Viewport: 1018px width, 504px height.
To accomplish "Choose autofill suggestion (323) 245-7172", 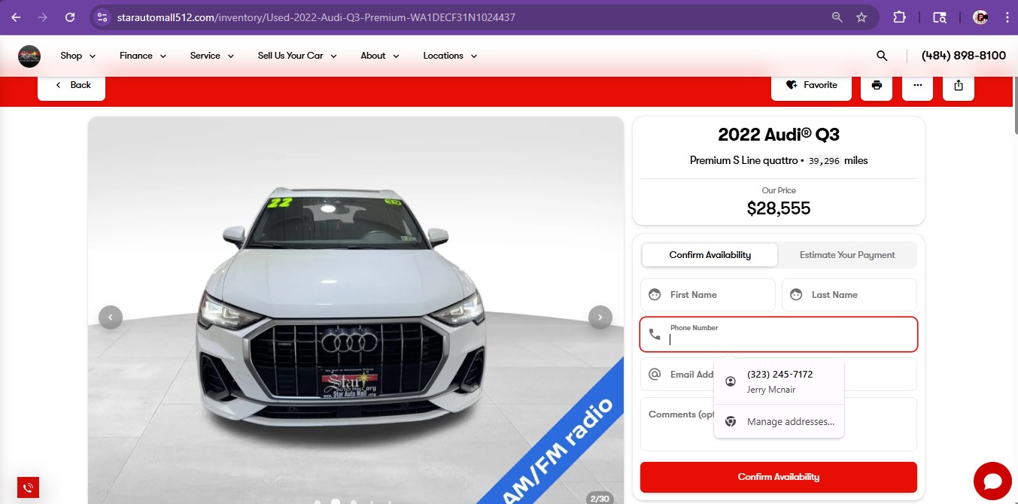I will [779, 381].
